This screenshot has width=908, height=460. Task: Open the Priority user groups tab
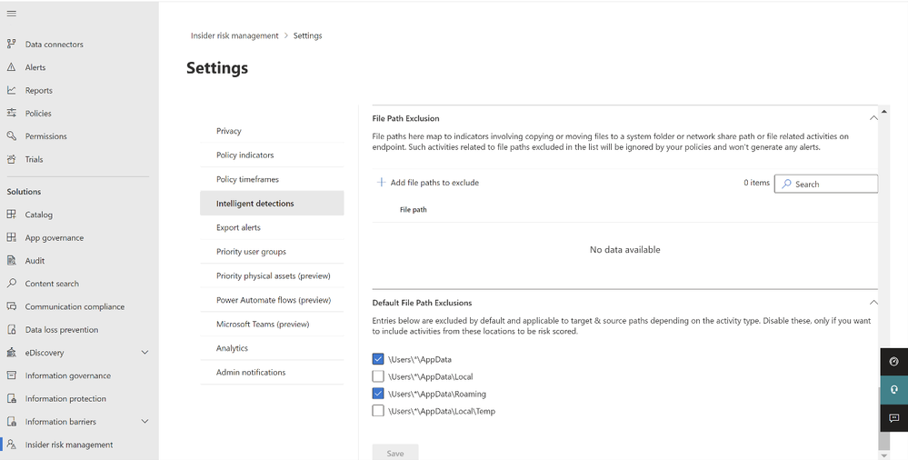click(x=251, y=252)
